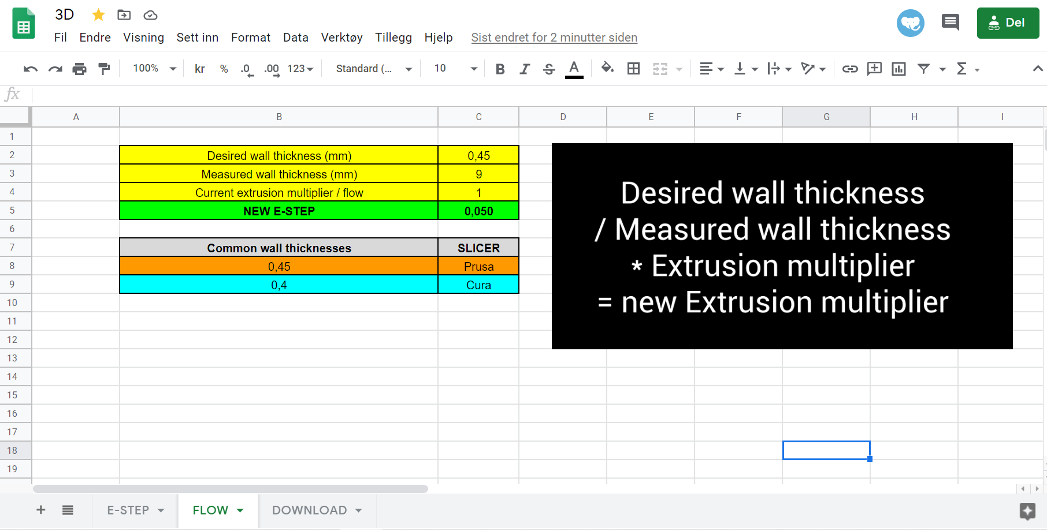This screenshot has height=530, width=1047.
Task: Toggle italic formatting
Action: coord(525,69)
